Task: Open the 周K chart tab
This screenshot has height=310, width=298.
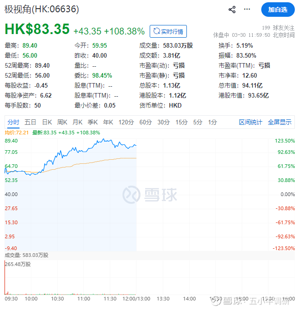Action: point(62,122)
